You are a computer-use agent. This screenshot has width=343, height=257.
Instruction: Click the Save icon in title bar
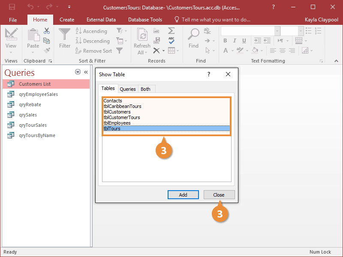coord(12,7)
